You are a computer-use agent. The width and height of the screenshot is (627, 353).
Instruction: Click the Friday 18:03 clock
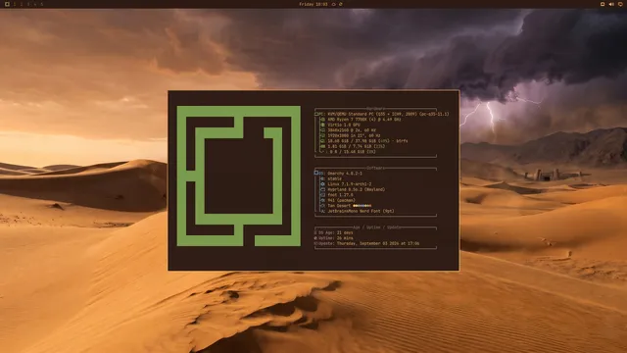coord(313,4)
